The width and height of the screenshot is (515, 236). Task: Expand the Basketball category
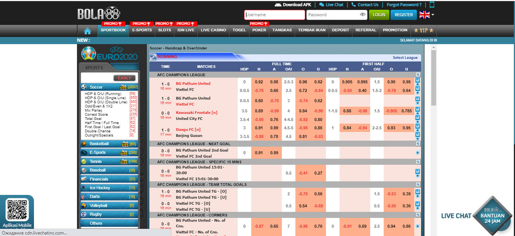coord(109,144)
